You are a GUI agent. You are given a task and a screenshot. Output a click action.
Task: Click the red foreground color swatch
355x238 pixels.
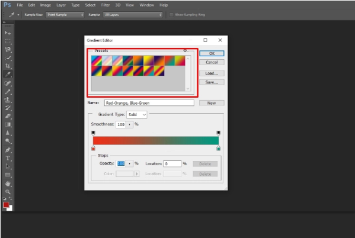pyautogui.click(x=6, y=205)
